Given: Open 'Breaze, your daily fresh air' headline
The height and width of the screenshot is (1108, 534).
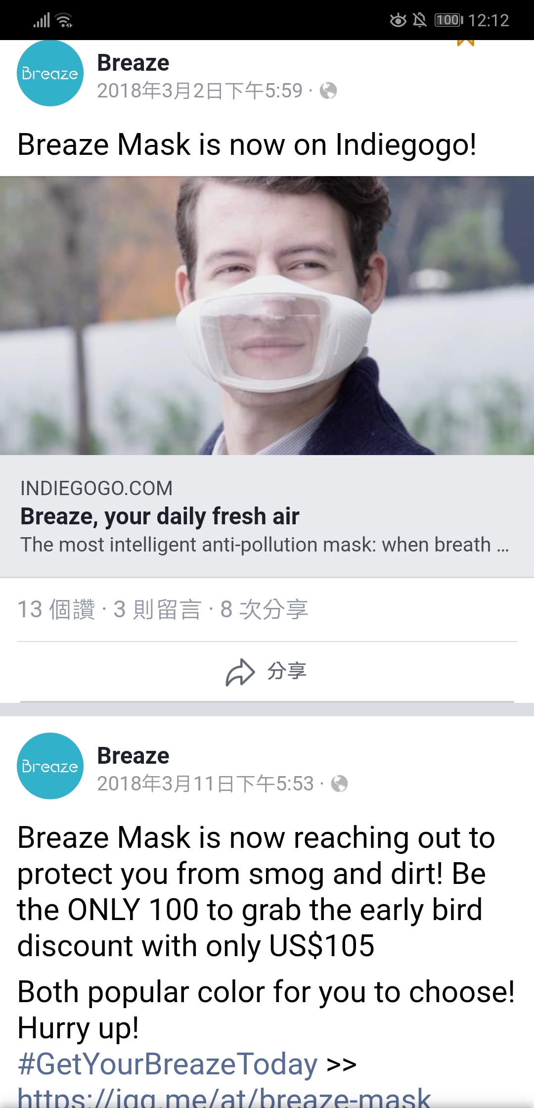Looking at the screenshot, I should (160, 516).
